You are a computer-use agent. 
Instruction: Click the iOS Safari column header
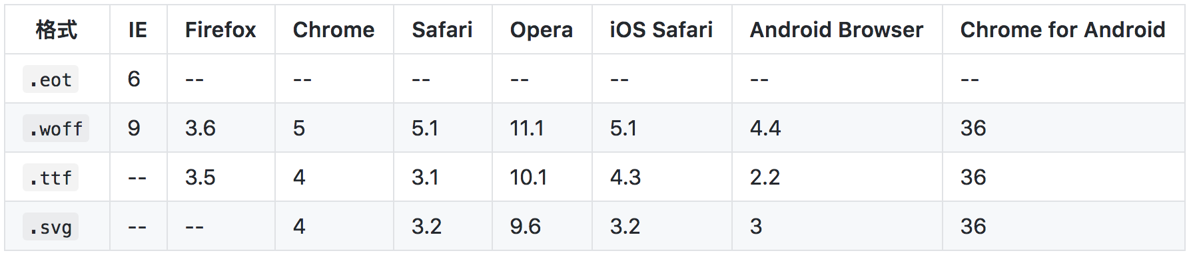coord(661,29)
